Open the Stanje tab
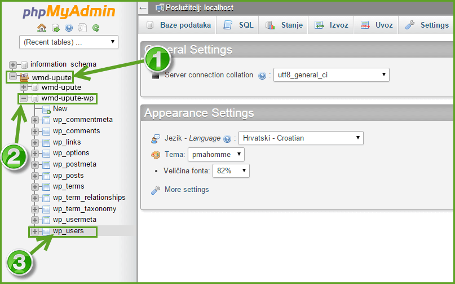Screen dimensions: 455x284 (284, 25)
